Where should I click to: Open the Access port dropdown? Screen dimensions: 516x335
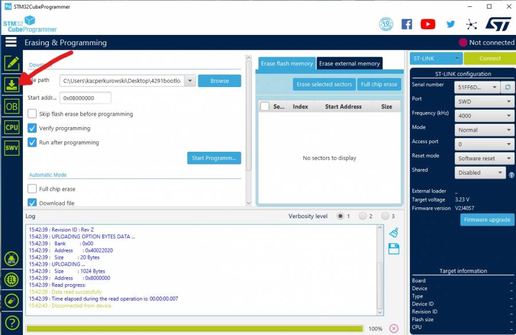click(x=484, y=144)
